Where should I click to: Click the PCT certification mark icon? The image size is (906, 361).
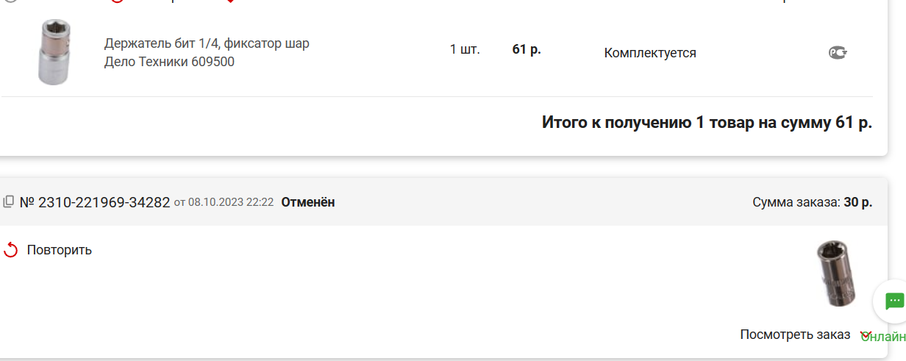838,52
